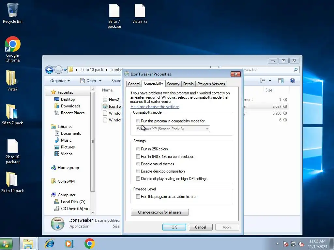Click Help me choose the settings link

point(155,107)
